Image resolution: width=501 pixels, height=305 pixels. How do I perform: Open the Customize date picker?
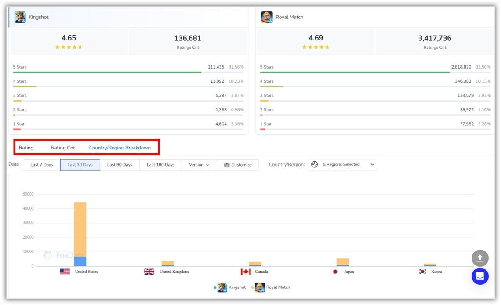click(x=238, y=165)
